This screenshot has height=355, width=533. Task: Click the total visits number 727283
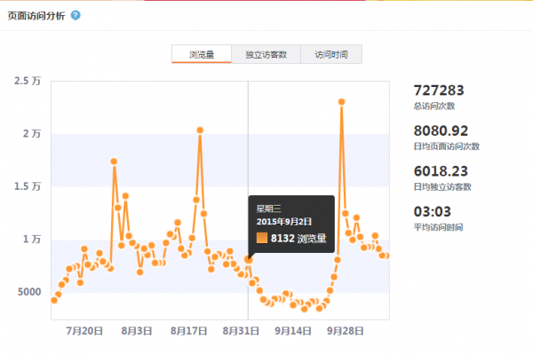(x=439, y=91)
